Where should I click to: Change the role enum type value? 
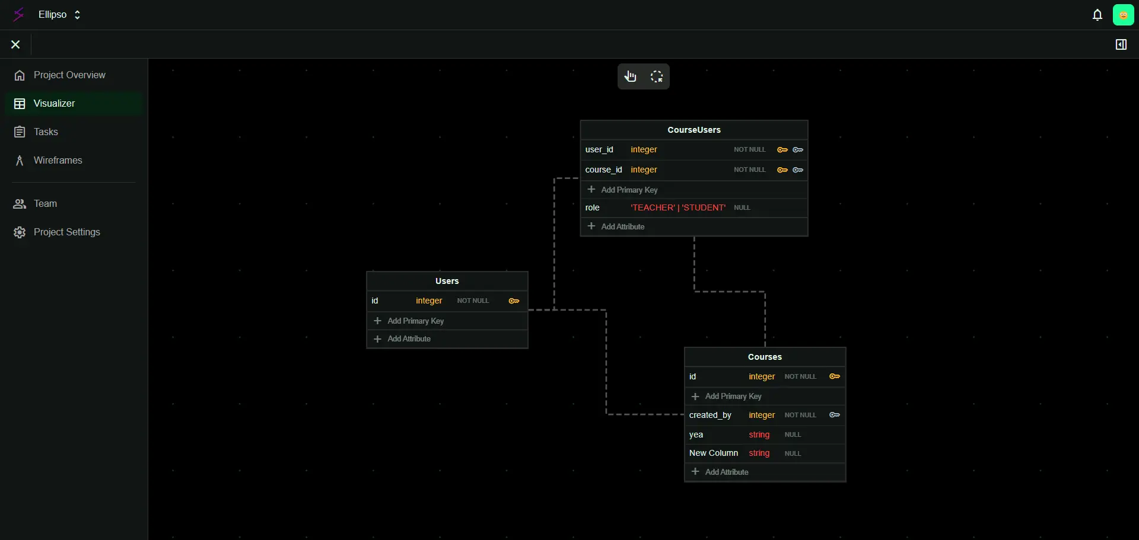point(677,207)
